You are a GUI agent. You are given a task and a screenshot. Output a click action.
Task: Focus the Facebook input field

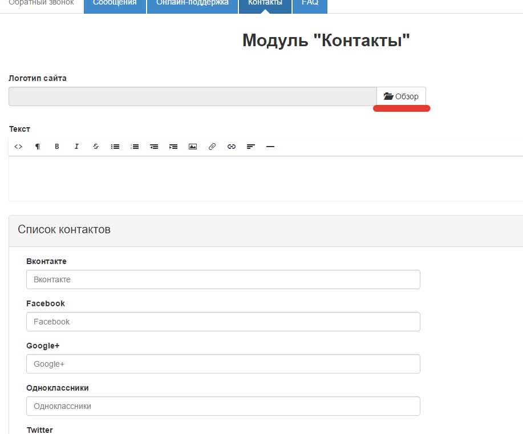(223, 322)
